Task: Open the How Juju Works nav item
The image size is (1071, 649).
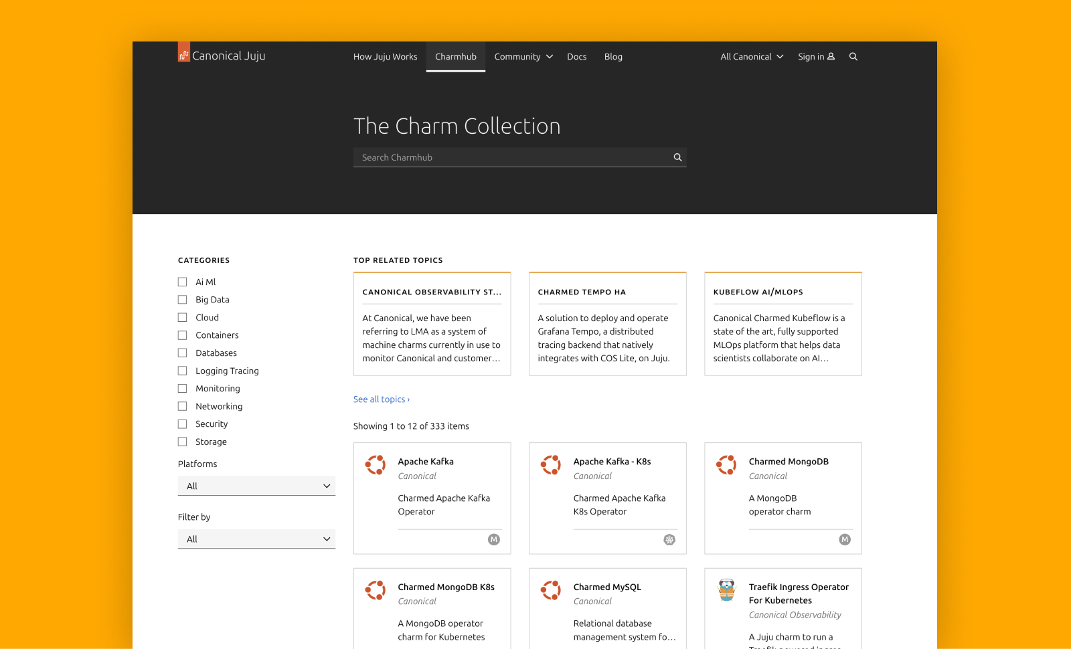Action: [385, 57]
